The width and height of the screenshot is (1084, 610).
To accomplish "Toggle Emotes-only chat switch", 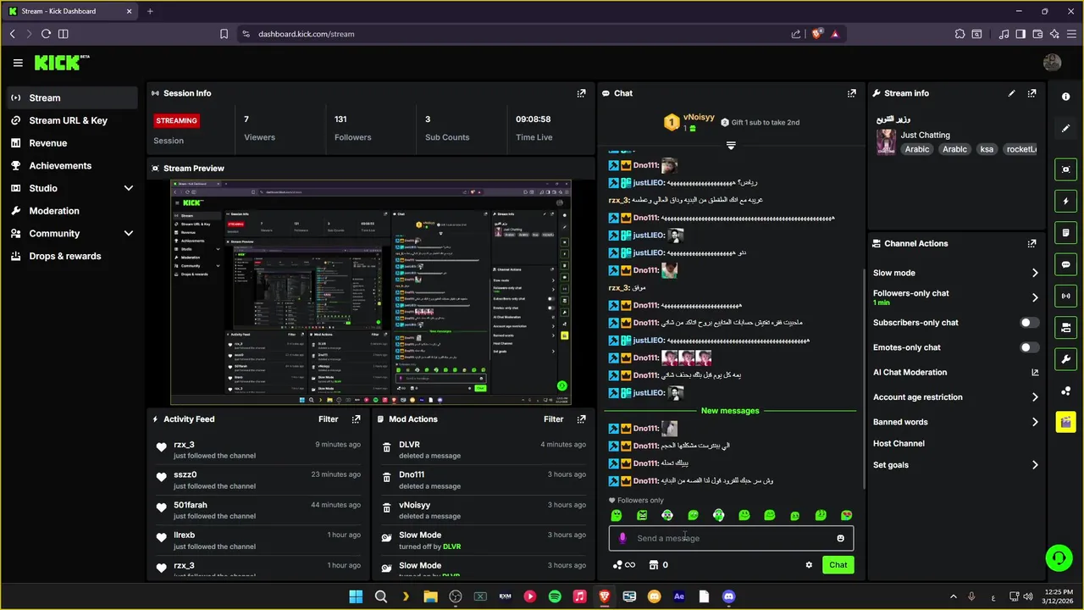I will 1029,347.
